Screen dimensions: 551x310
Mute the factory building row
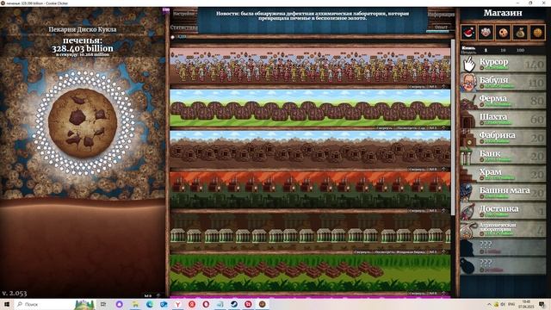pyautogui.click(x=417, y=210)
